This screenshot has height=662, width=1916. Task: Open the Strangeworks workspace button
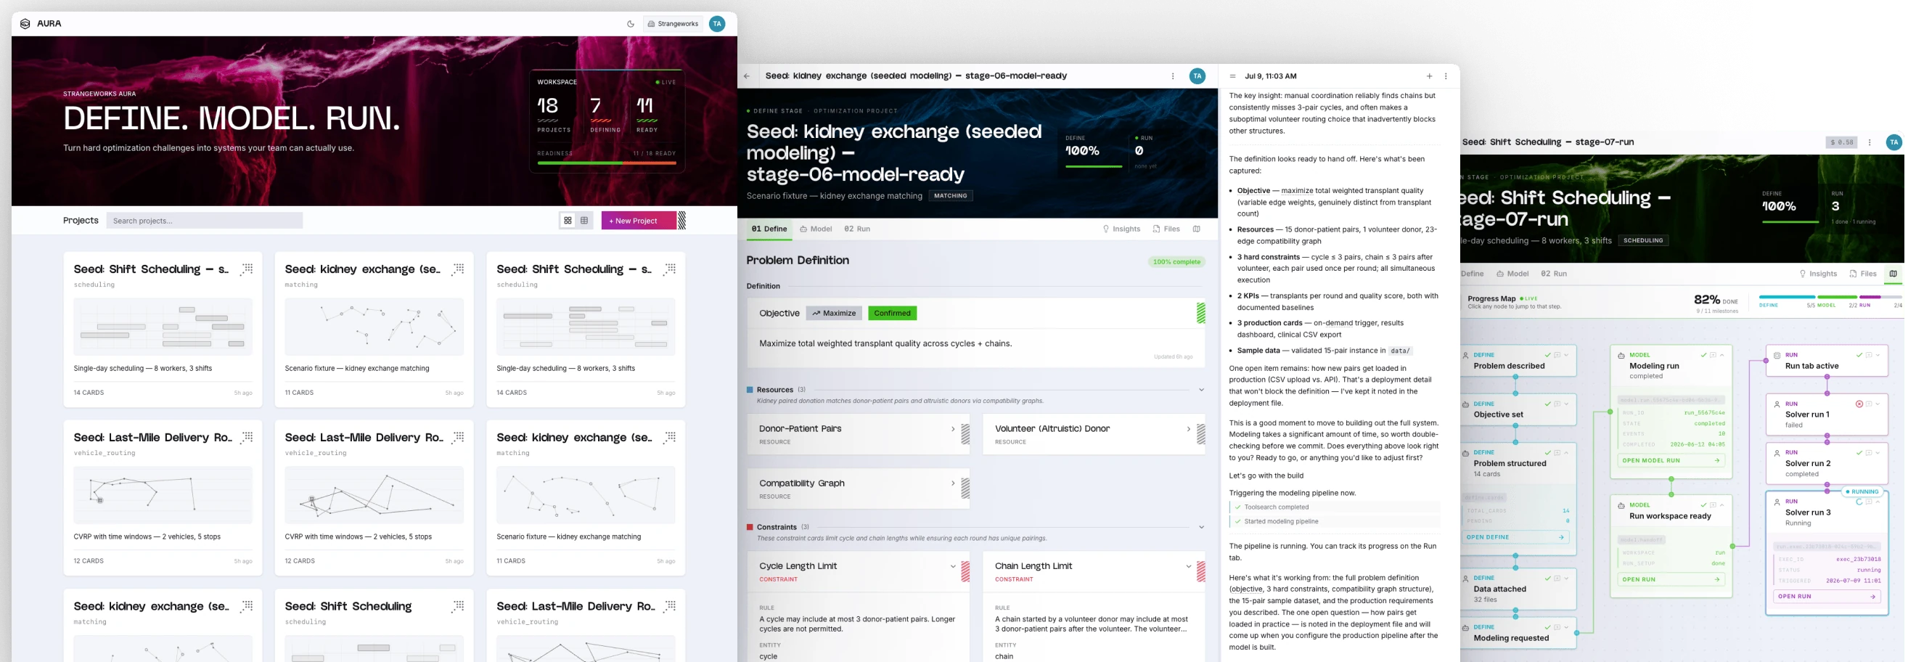pyautogui.click(x=673, y=24)
